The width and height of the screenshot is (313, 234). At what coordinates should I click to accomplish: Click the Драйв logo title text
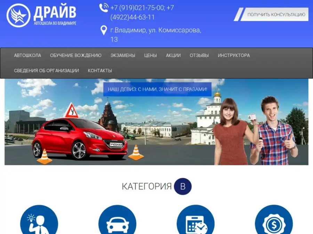[55, 12]
